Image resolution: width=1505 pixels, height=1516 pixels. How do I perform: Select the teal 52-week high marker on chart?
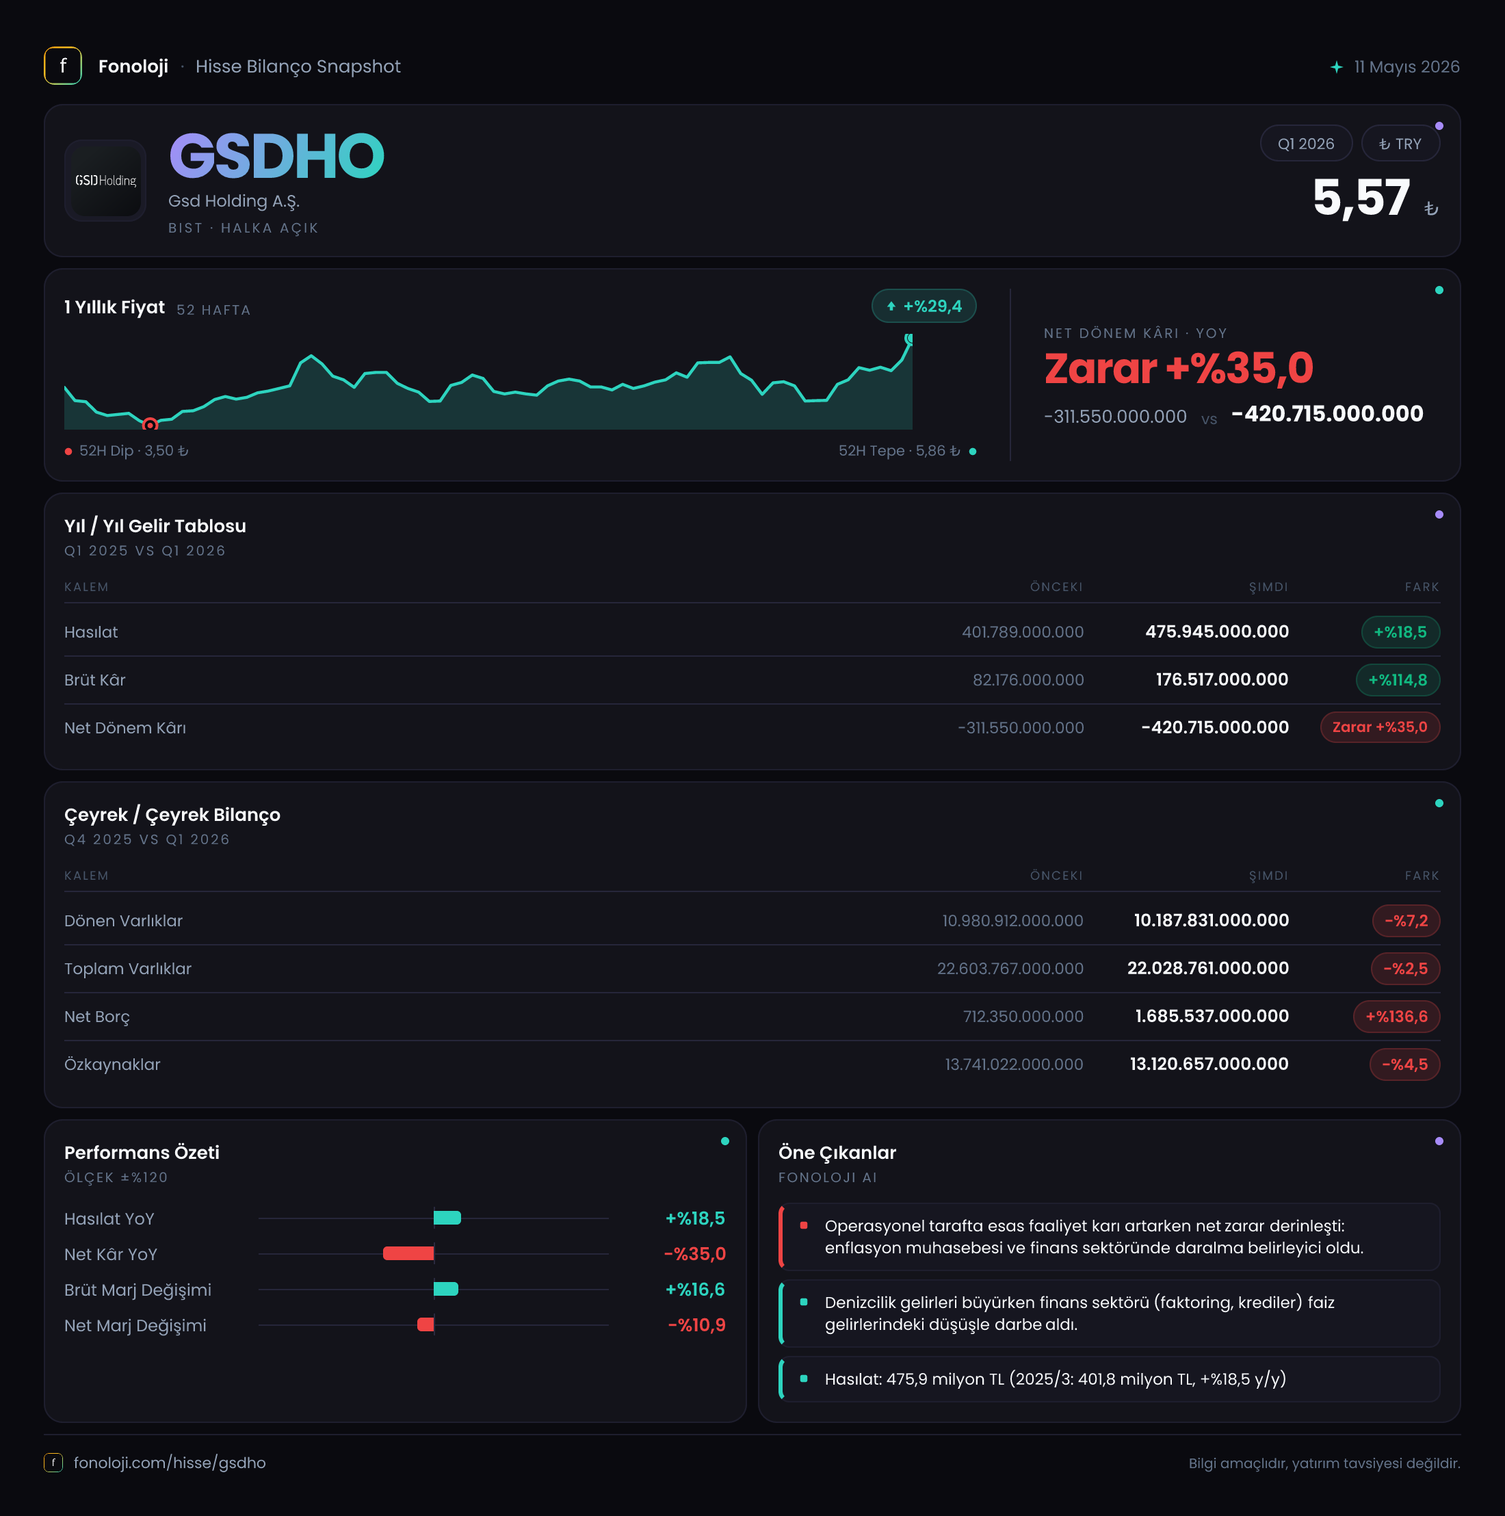coord(909,339)
